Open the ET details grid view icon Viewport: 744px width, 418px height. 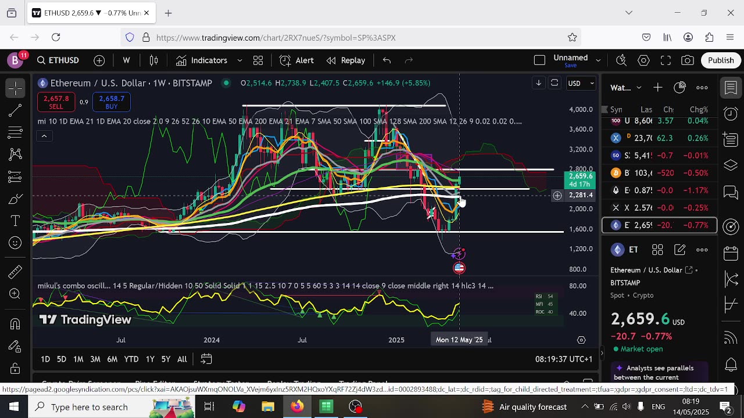[657, 250]
